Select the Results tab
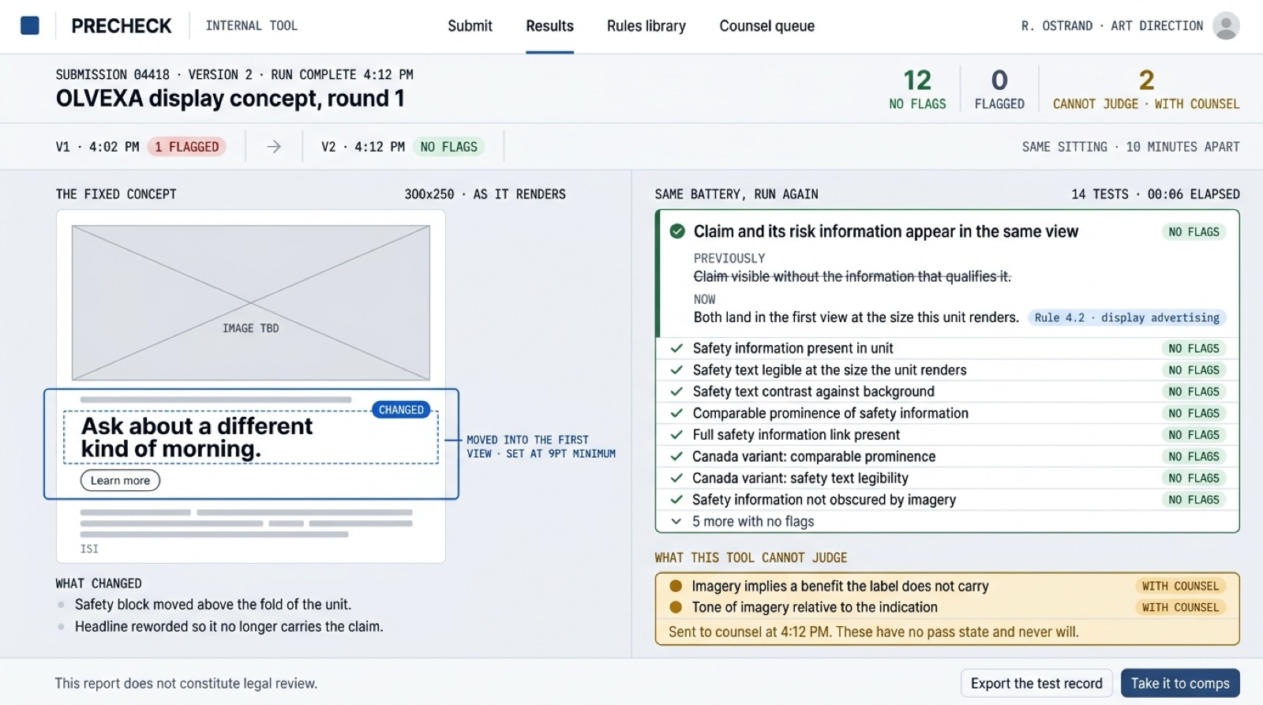Image resolution: width=1263 pixels, height=705 pixels. [x=549, y=26]
